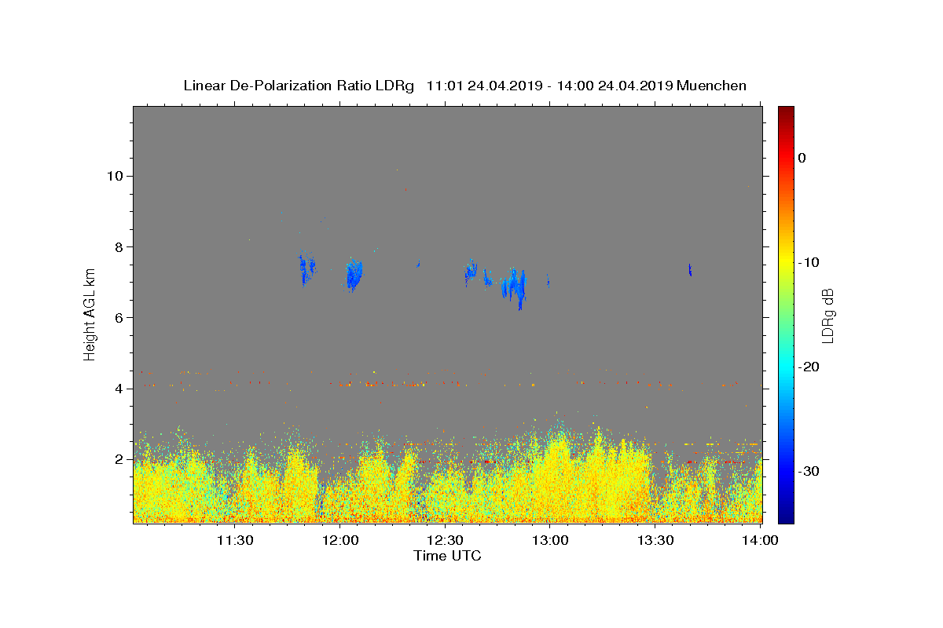Click the y-axis tick label '4'
Screen dimensions: 943x628
coord(121,388)
